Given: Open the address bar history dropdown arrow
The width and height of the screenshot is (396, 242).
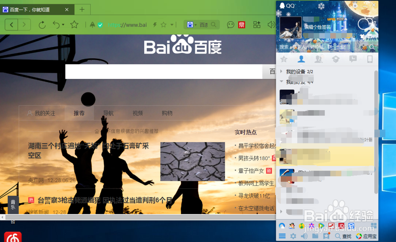Looking at the screenshot, I should pos(172,25).
